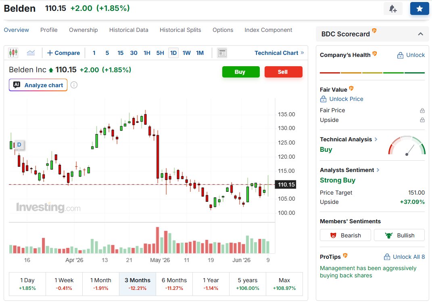Open Technical Analysis section via chevron
Image resolution: width=432 pixels, height=302 pixels.
click(376, 139)
